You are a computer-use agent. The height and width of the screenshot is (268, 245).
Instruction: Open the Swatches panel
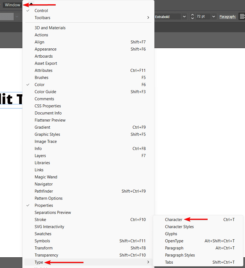43,234
